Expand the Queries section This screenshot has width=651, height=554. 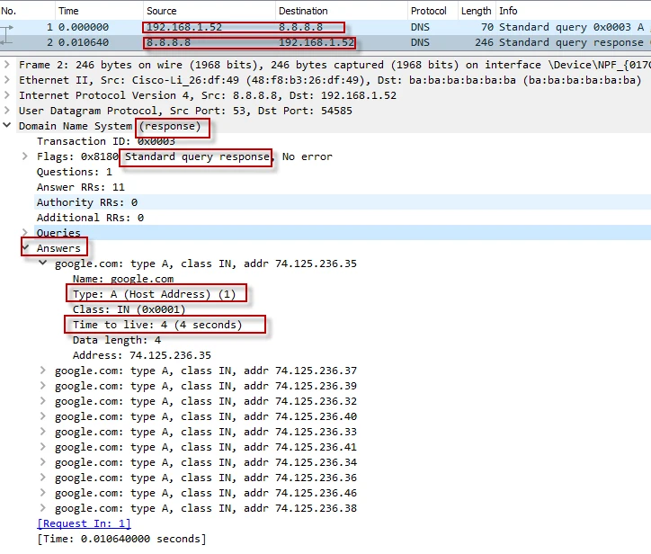pyautogui.click(x=26, y=233)
